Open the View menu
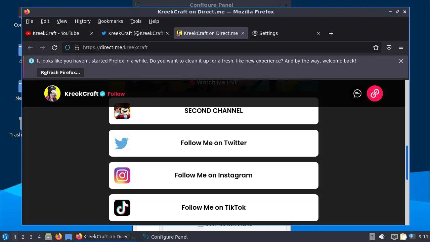Image resolution: width=430 pixels, height=242 pixels. point(62,21)
